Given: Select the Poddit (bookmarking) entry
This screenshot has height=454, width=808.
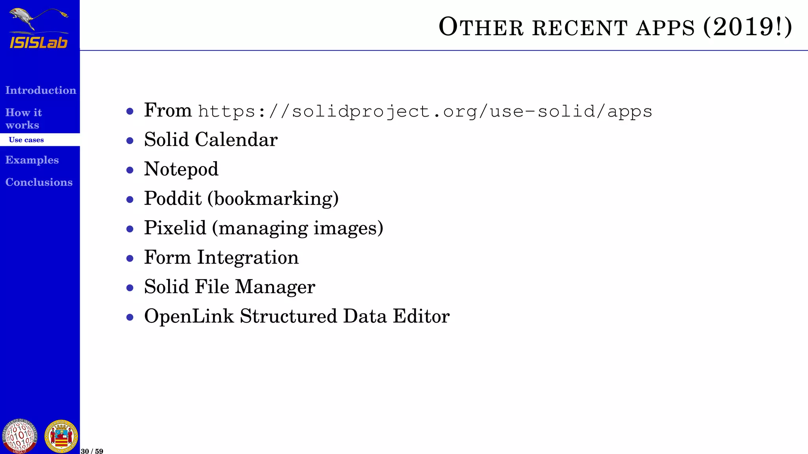Looking at the screenshot, I should [x=241, y=199].
